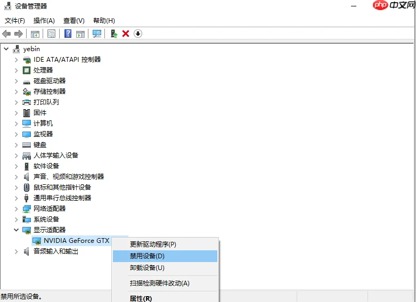The width and height of the screenshot is (416, 302).
Task: Open the 帮助(H) menu
Action: [x=104, y=21]
